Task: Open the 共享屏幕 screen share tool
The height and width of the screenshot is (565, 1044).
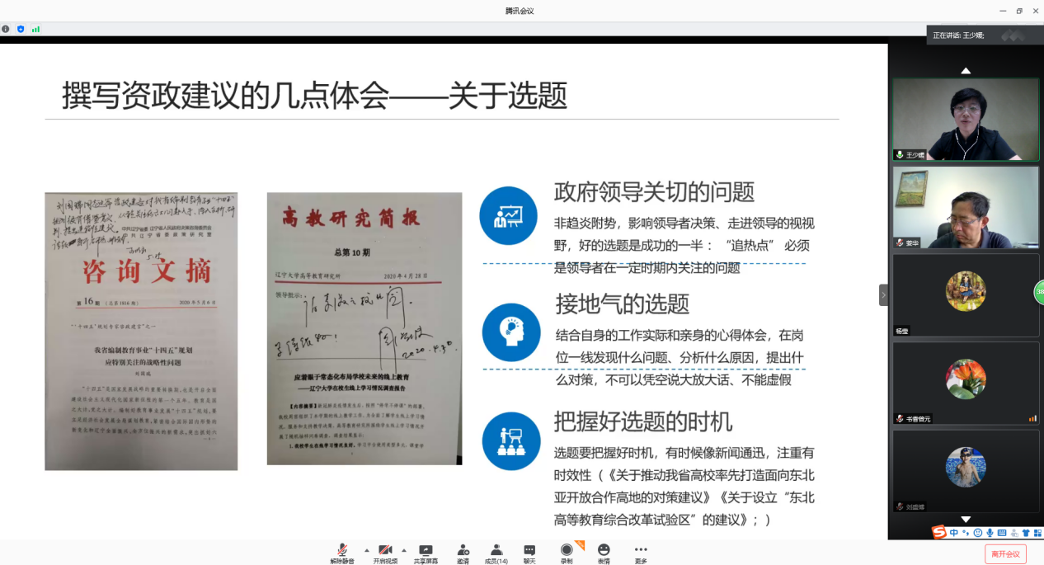Action: [x=426, y=553]
